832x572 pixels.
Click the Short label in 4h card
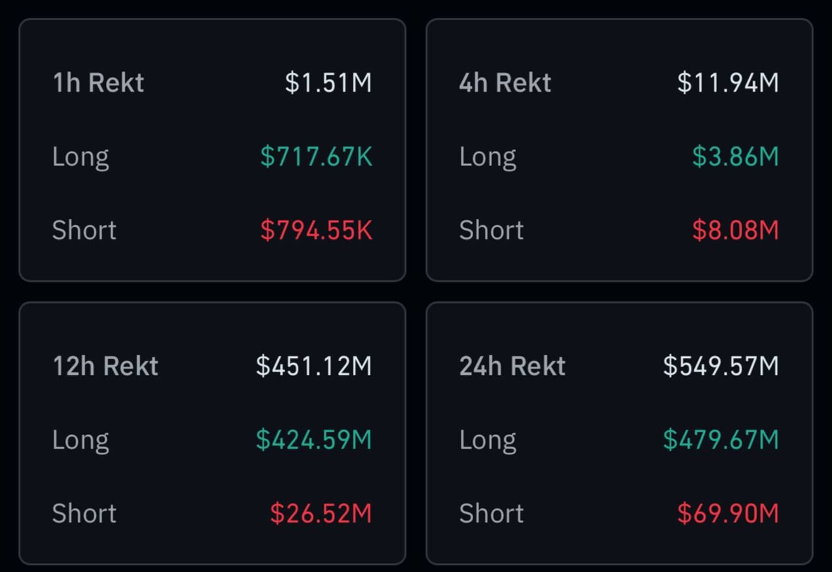pos(491,230)
